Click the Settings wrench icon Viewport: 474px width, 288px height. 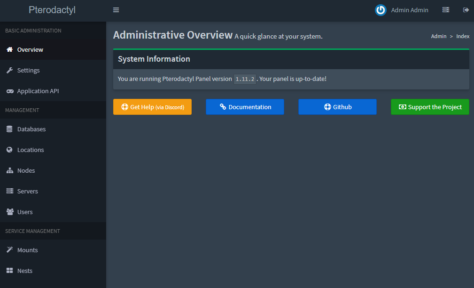click(x=10, y=70)
